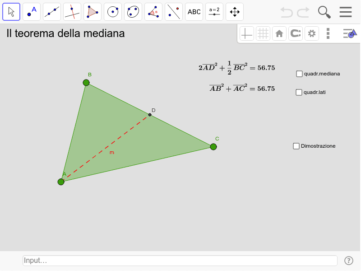Select the Circle with Center tool
The height and width of the screenshot is (271, 361).
pyautogui.click(x=113, y=12)
